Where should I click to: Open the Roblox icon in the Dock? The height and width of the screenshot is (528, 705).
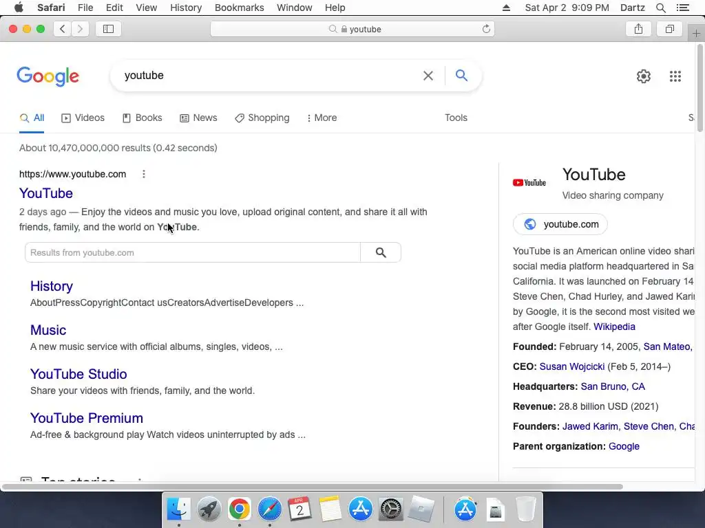pos(421,509)
